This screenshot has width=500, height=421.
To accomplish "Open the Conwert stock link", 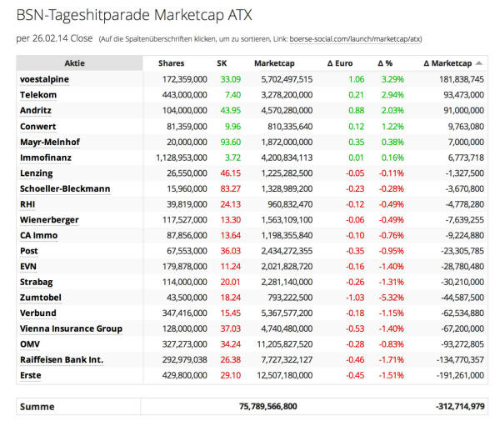I will click(x=38, y=127).
